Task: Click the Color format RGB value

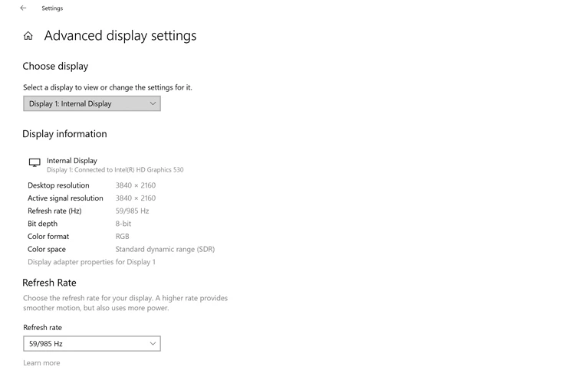Action: tap(123, 237)
